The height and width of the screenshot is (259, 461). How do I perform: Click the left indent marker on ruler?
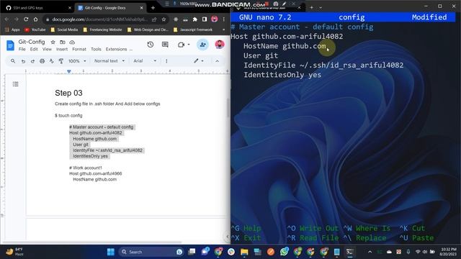coord(69,71)
